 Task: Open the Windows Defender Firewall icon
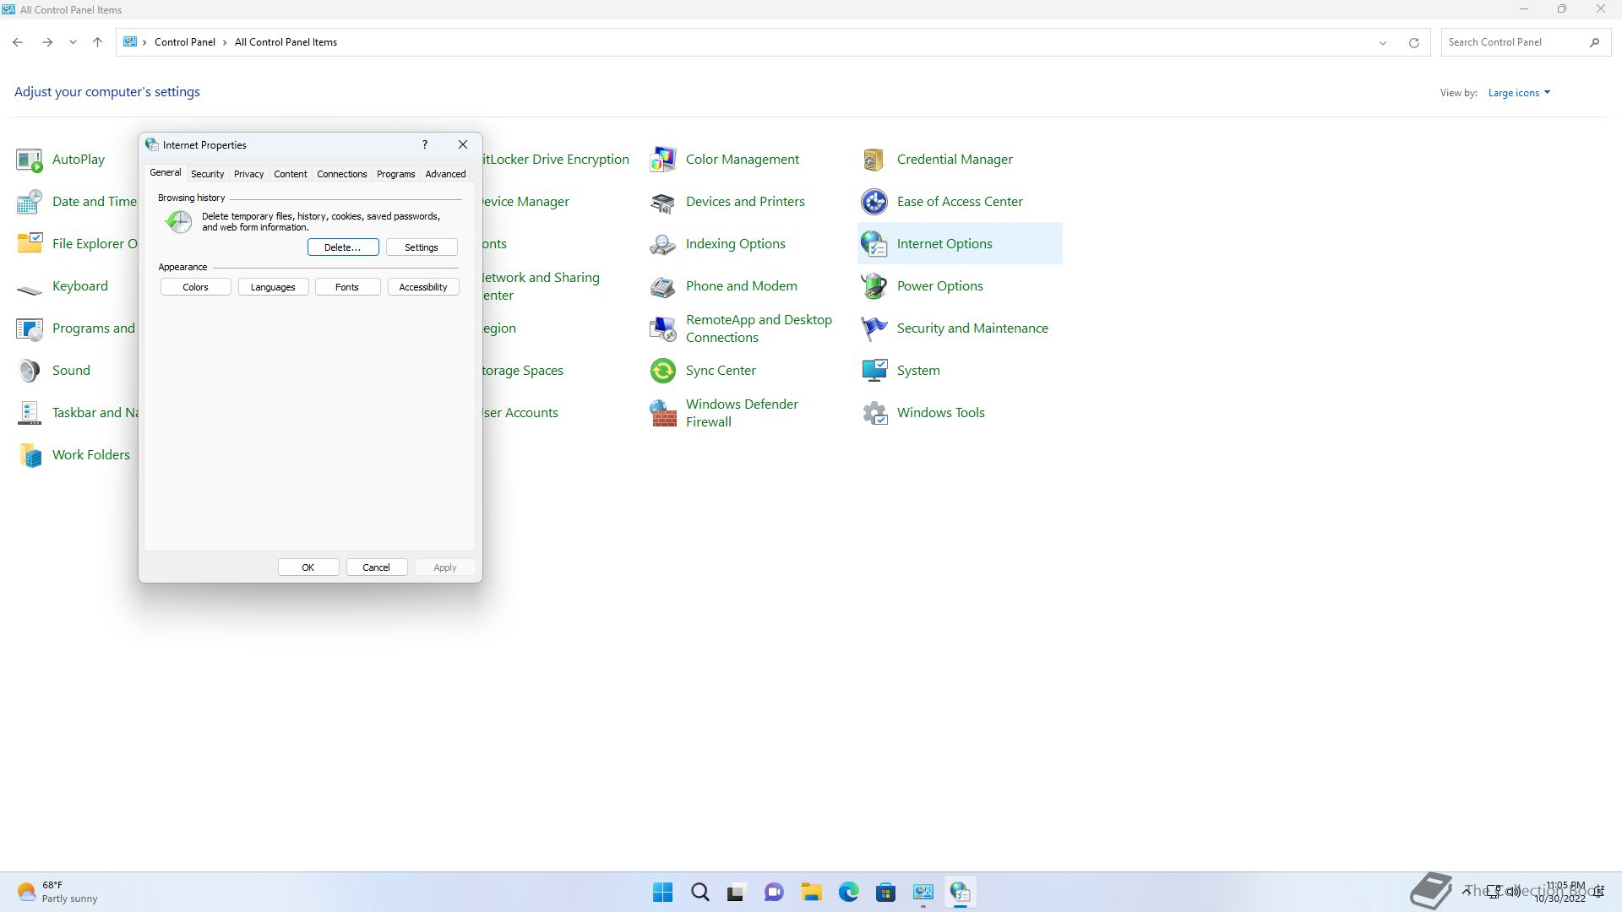(663, 413)
